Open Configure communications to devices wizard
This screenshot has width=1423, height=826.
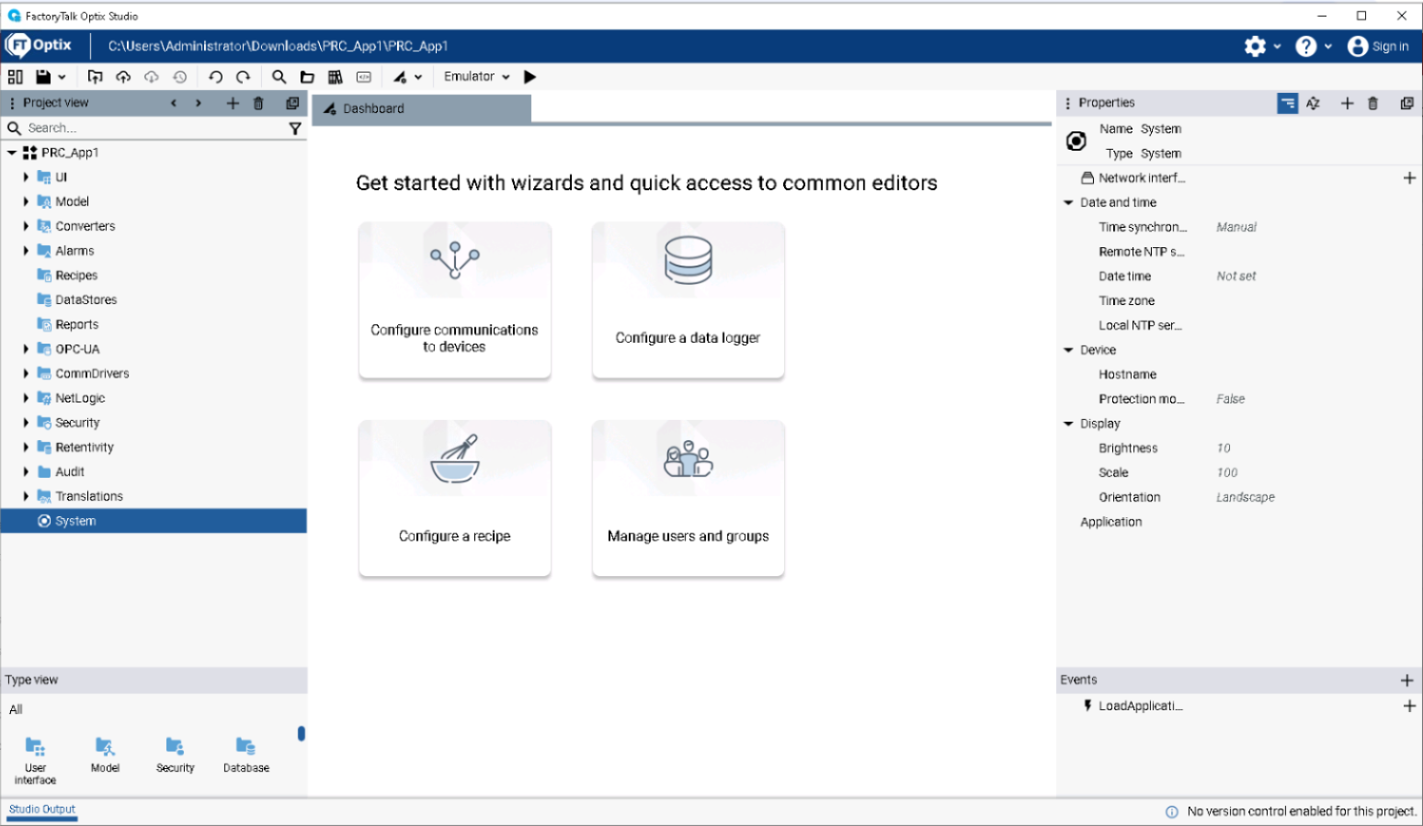tap(455, 300)
